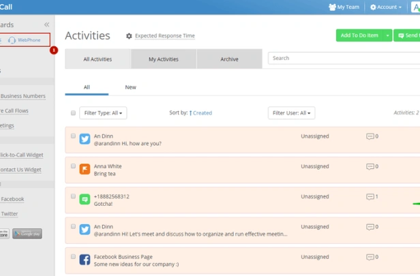The width and height of the screenshot is (420, 276).
Task: Collapse the sidebar with the double chevron
Action: (x=46, y=25)
